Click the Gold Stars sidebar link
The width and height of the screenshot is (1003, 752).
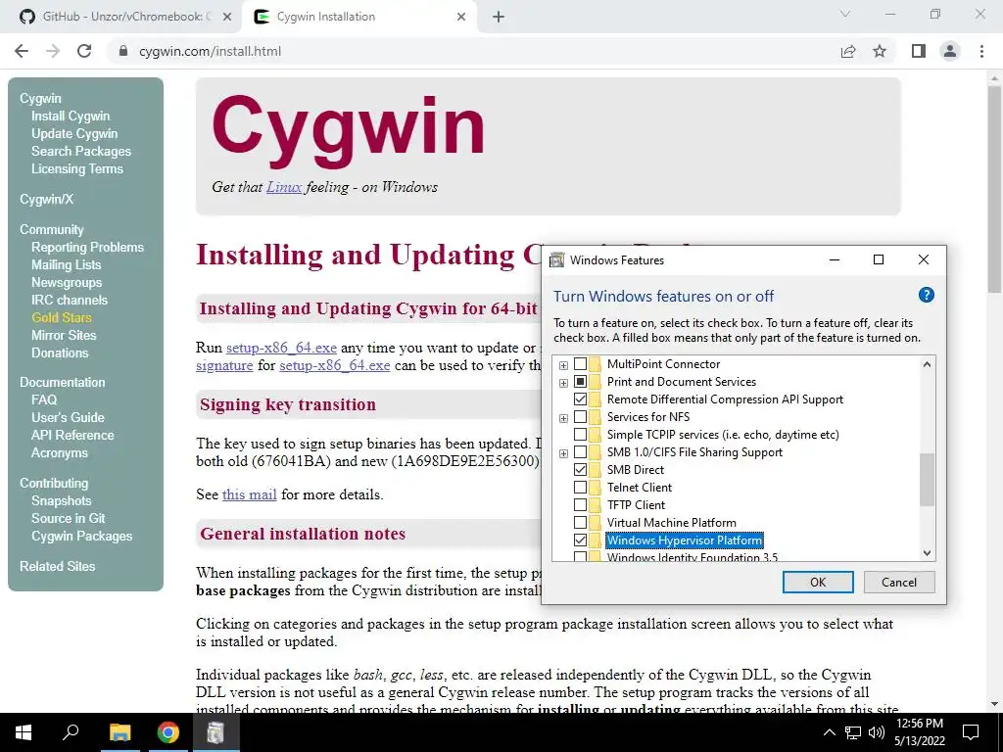(62, 317)
